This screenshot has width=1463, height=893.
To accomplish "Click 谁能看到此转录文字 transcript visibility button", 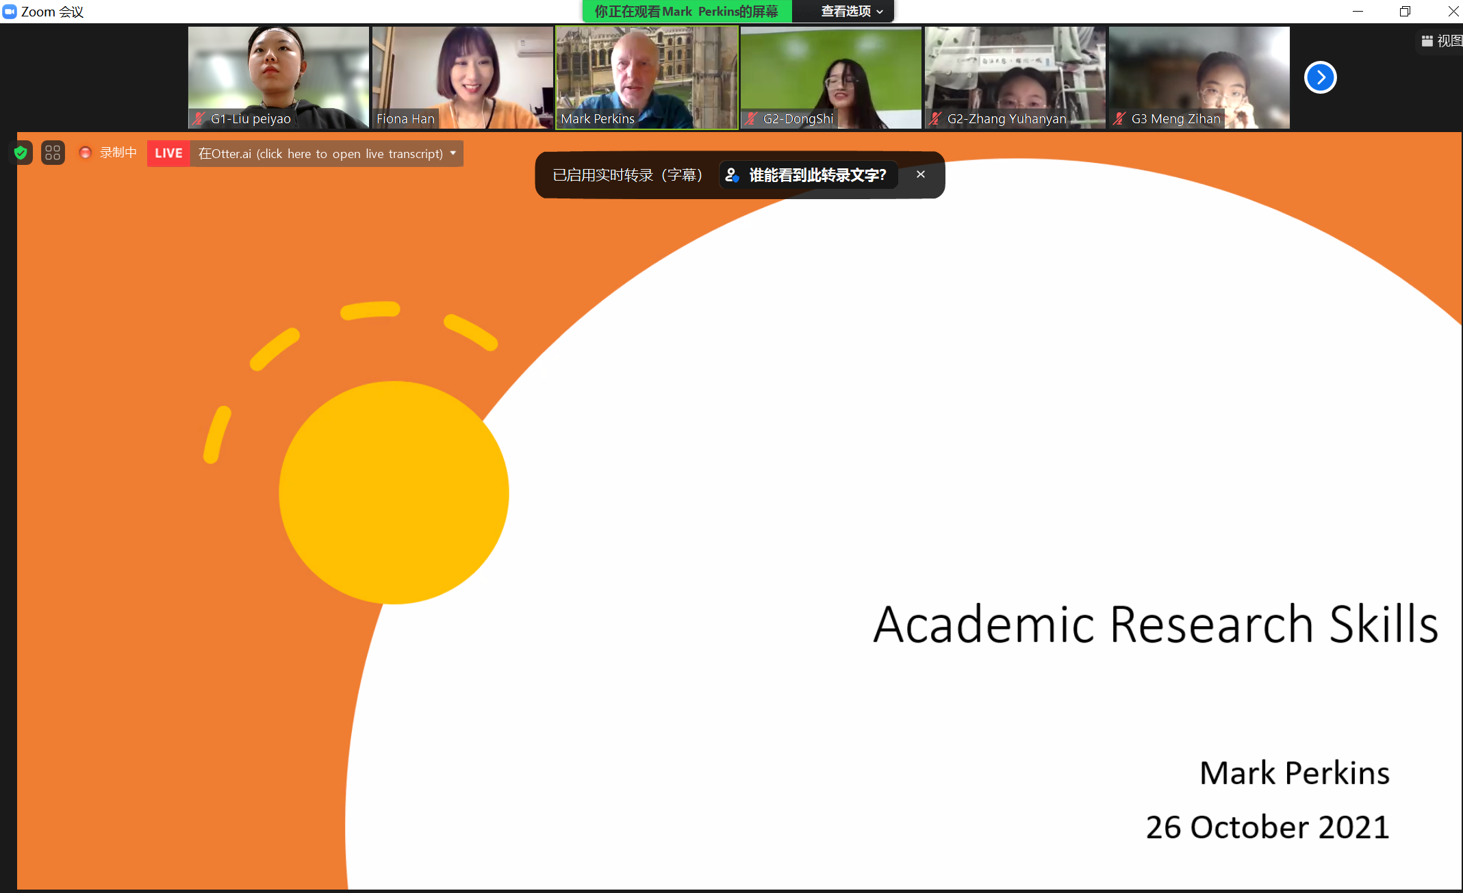I will pos(808,175).
